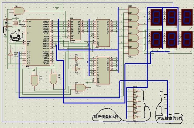194x128 pixels.
Task: Click the bottom-right seven-segment display
Action: pyautogui.click(x=186, y=39)
